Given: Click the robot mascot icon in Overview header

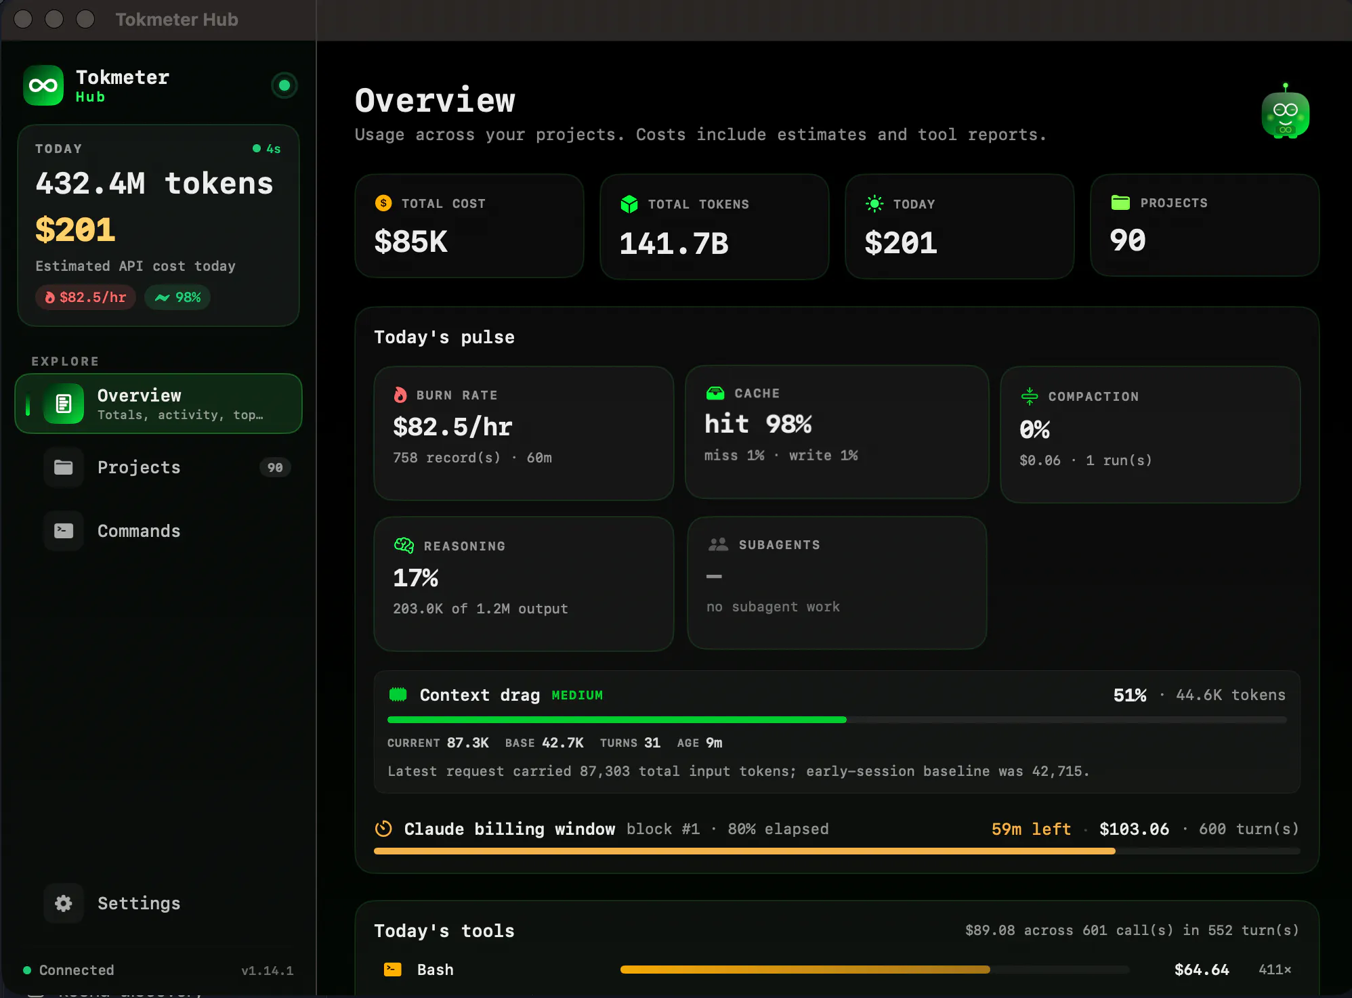Looking at the screenshot, I should tap(1285, 112).
